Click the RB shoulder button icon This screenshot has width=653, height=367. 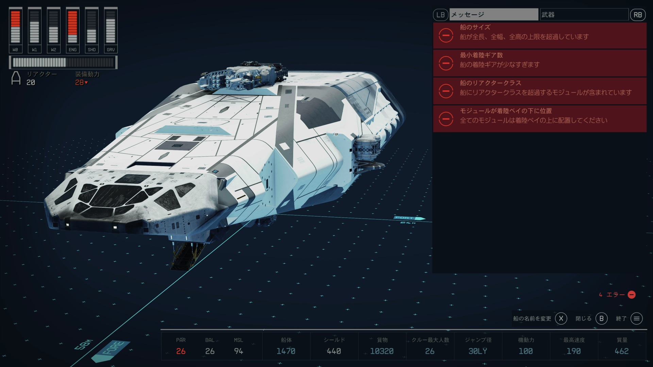[638, 15]
